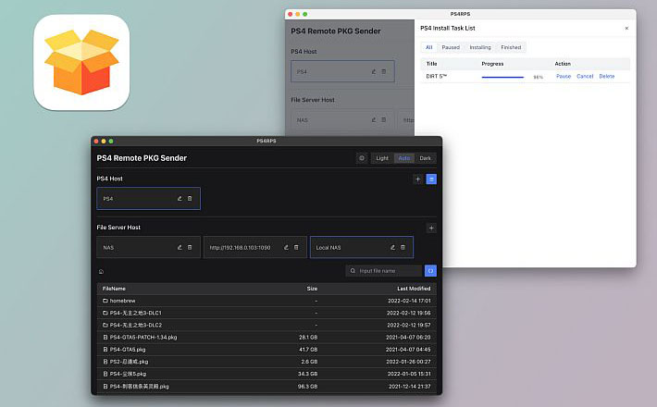Open the settings gear in dark window
This screenshot has width=657, height=407.
pos(362,158)
